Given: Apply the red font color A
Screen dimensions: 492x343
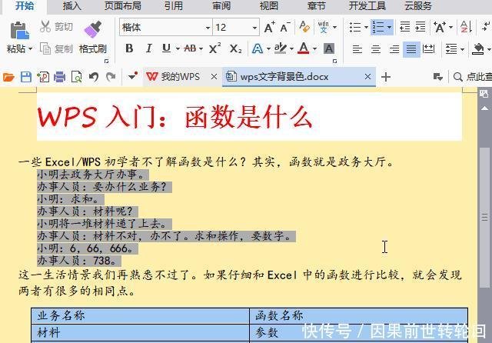Looking at the screenshot, I should click(x=304, y=48).
